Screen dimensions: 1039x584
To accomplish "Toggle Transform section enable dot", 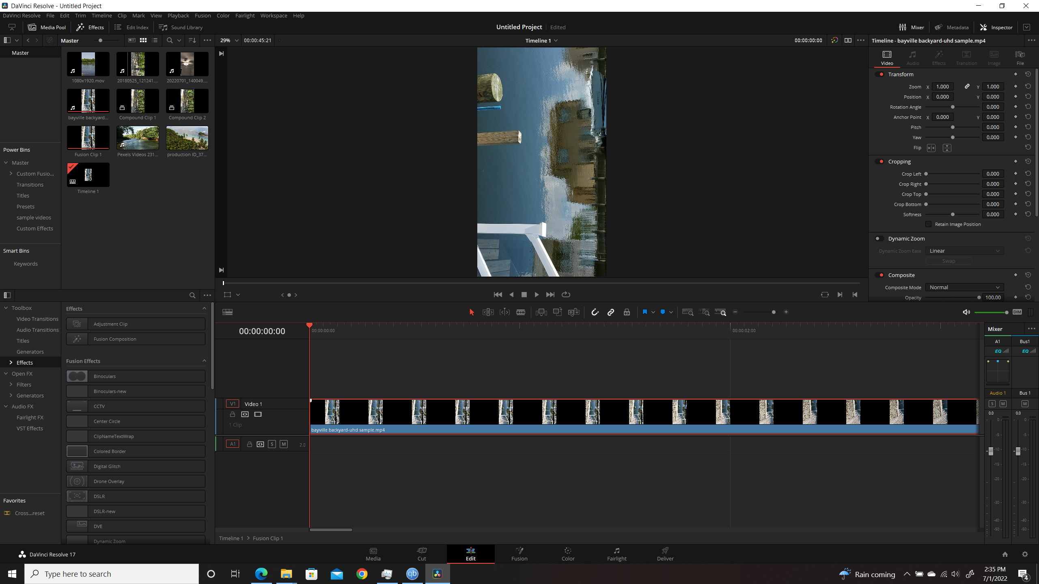I will pos(879,74).
